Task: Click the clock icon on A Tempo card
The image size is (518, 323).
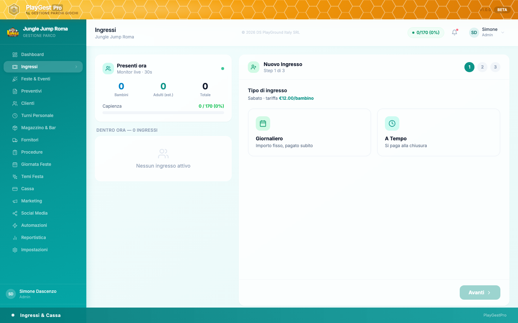Action: (392, 123)
